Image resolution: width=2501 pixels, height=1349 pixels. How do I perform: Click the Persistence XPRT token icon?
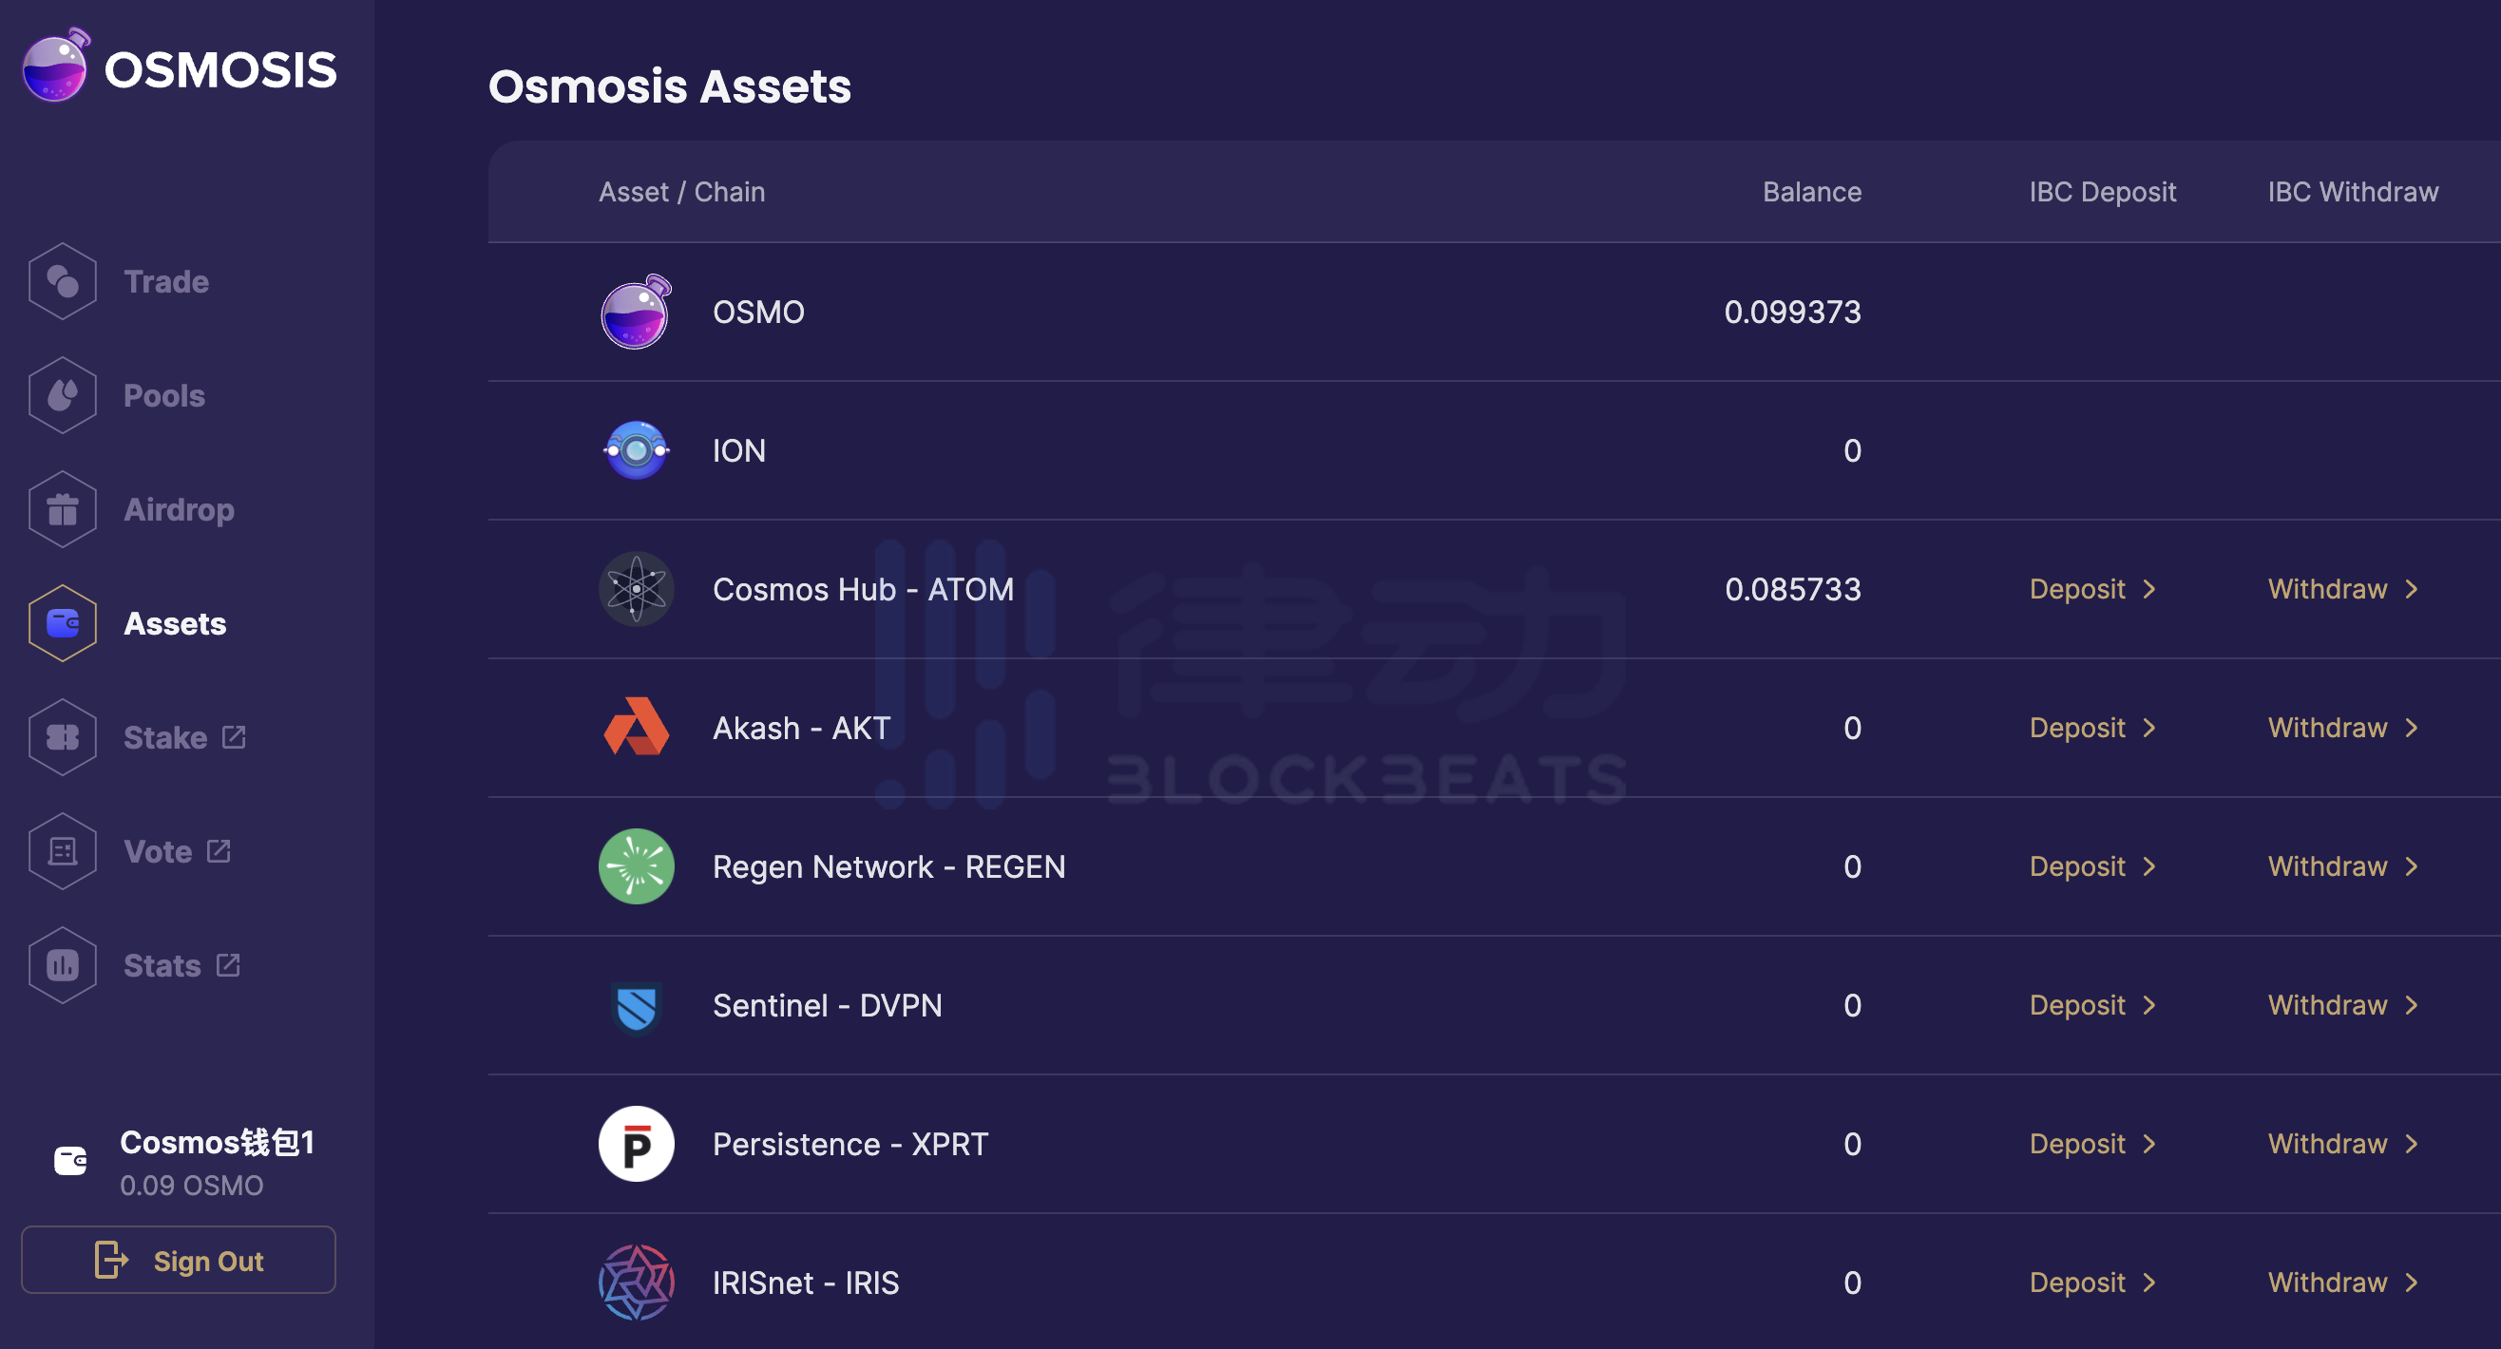pos(636,1144)
